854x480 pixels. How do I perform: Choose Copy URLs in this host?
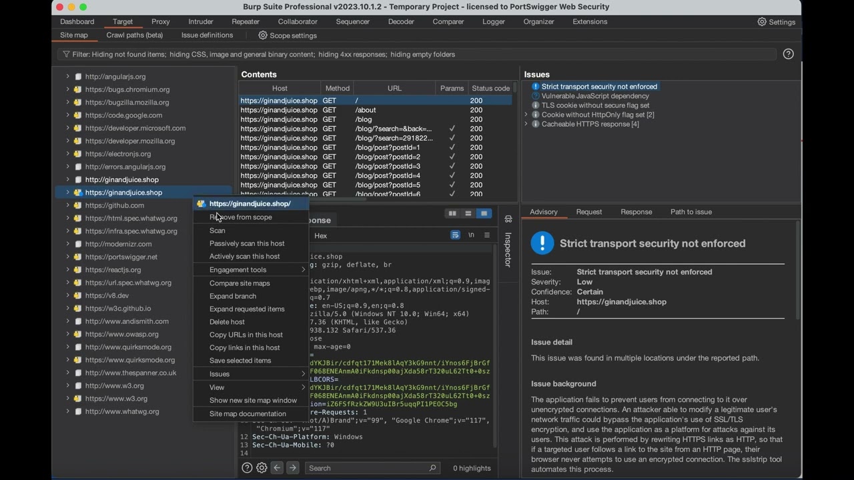tap(251, 335)
